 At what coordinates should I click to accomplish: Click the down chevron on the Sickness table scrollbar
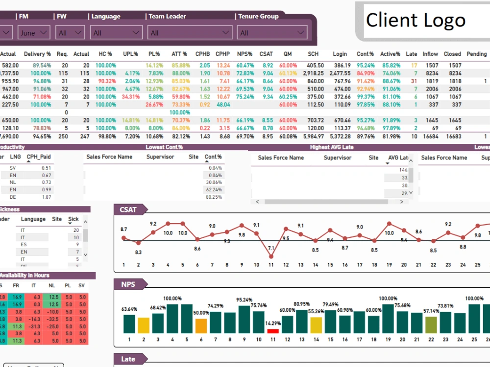tap(85, 255)
